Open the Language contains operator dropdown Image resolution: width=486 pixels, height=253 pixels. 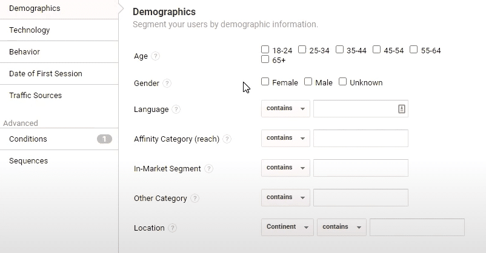(x=285, y=108)
